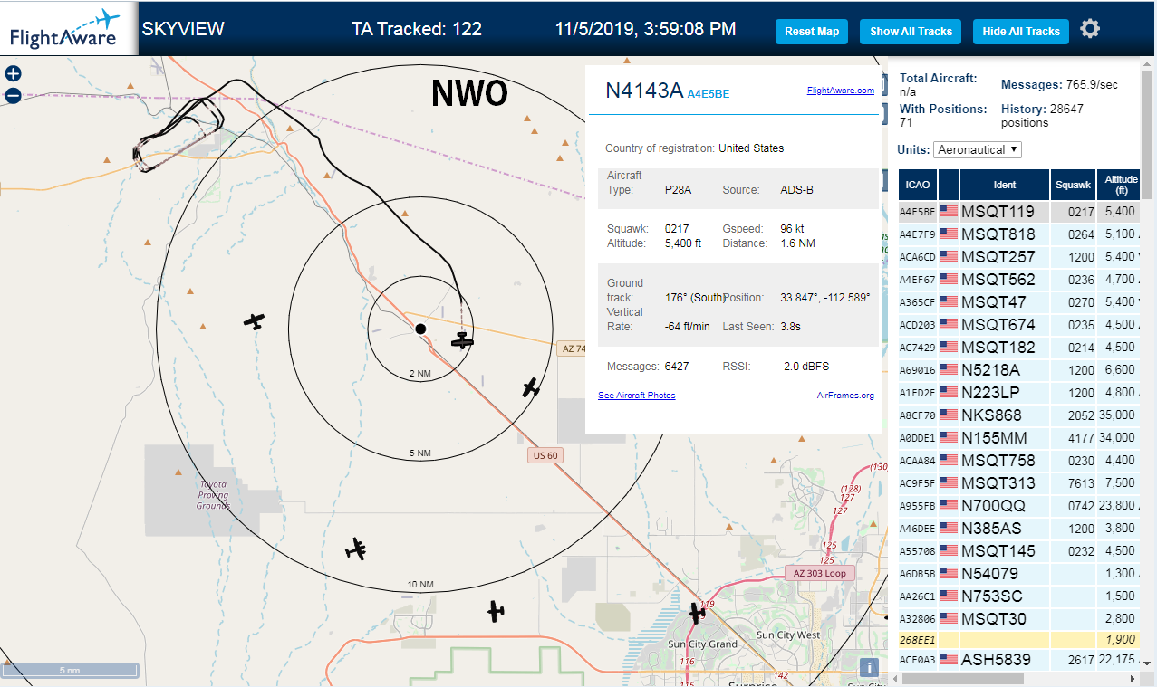Select the MSQT182 table row
The height and width of the screenshot is (687, 1157).
coord(1018,348)
